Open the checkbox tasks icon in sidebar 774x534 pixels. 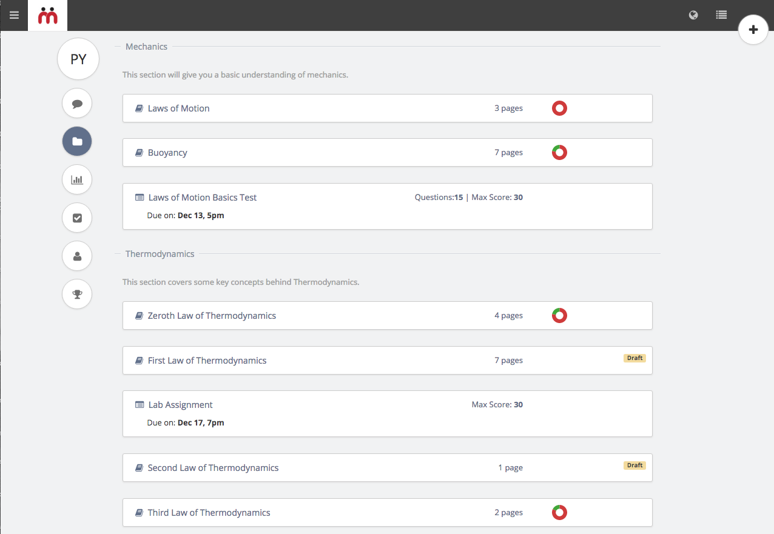pyautogui.click(x=77, y=218)
